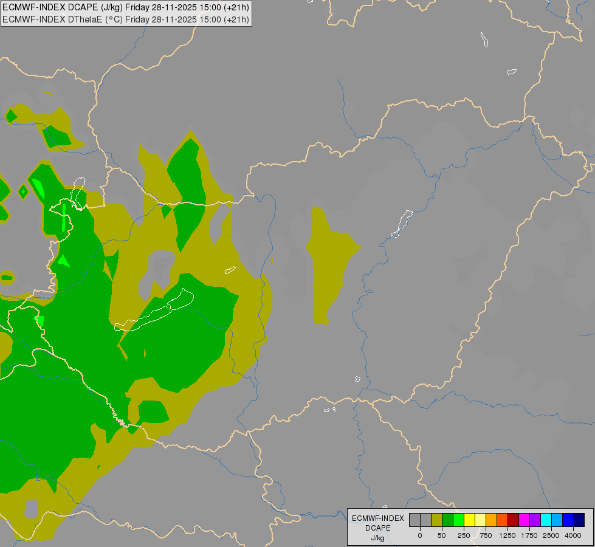Screen dimensions: 595x547
Task: Click the legend label 750
Action: tap(486, 535)
